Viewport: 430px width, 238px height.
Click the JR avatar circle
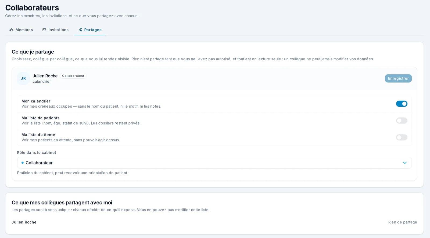23,78
